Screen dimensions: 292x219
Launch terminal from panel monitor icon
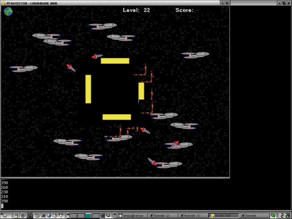(43, 216)
